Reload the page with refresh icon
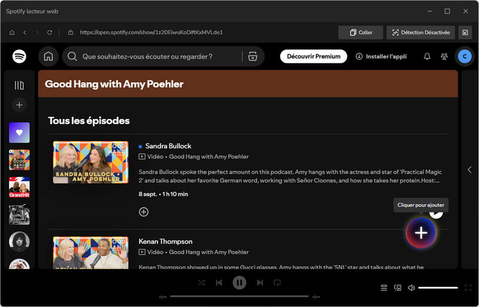Screen dimensions: 479x307 [x=50, y=32]
